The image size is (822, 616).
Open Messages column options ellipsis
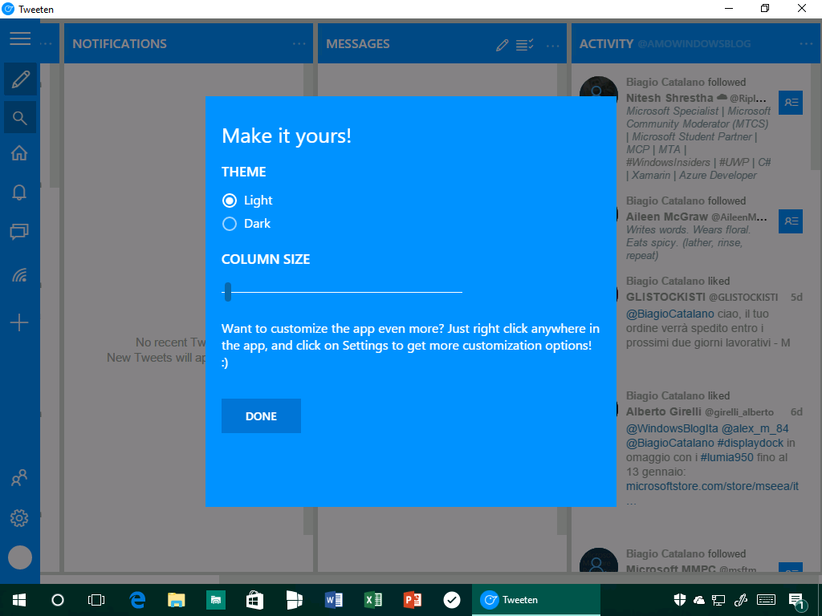(552, 46)
